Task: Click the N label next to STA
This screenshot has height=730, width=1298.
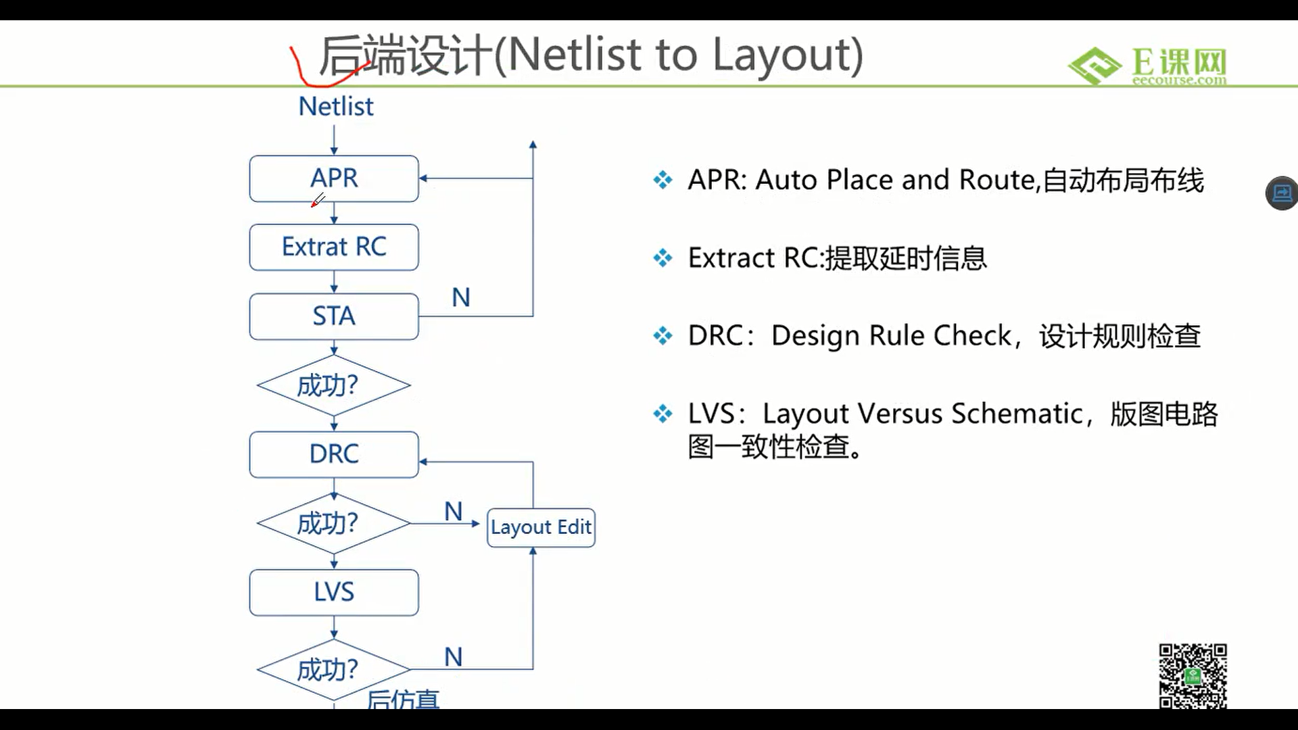Action: point(461,297)
